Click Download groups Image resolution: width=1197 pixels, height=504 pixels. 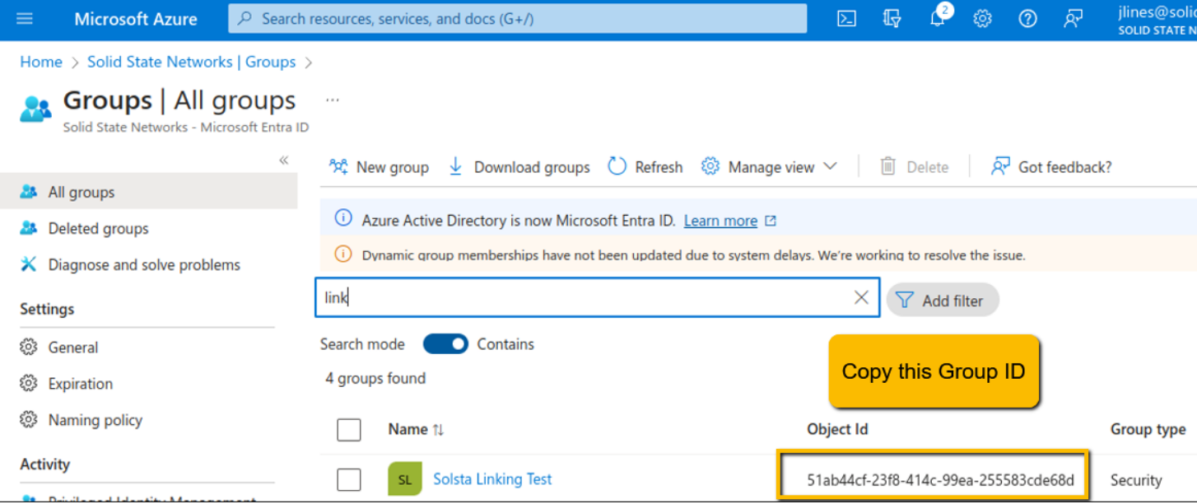point(519,167)
